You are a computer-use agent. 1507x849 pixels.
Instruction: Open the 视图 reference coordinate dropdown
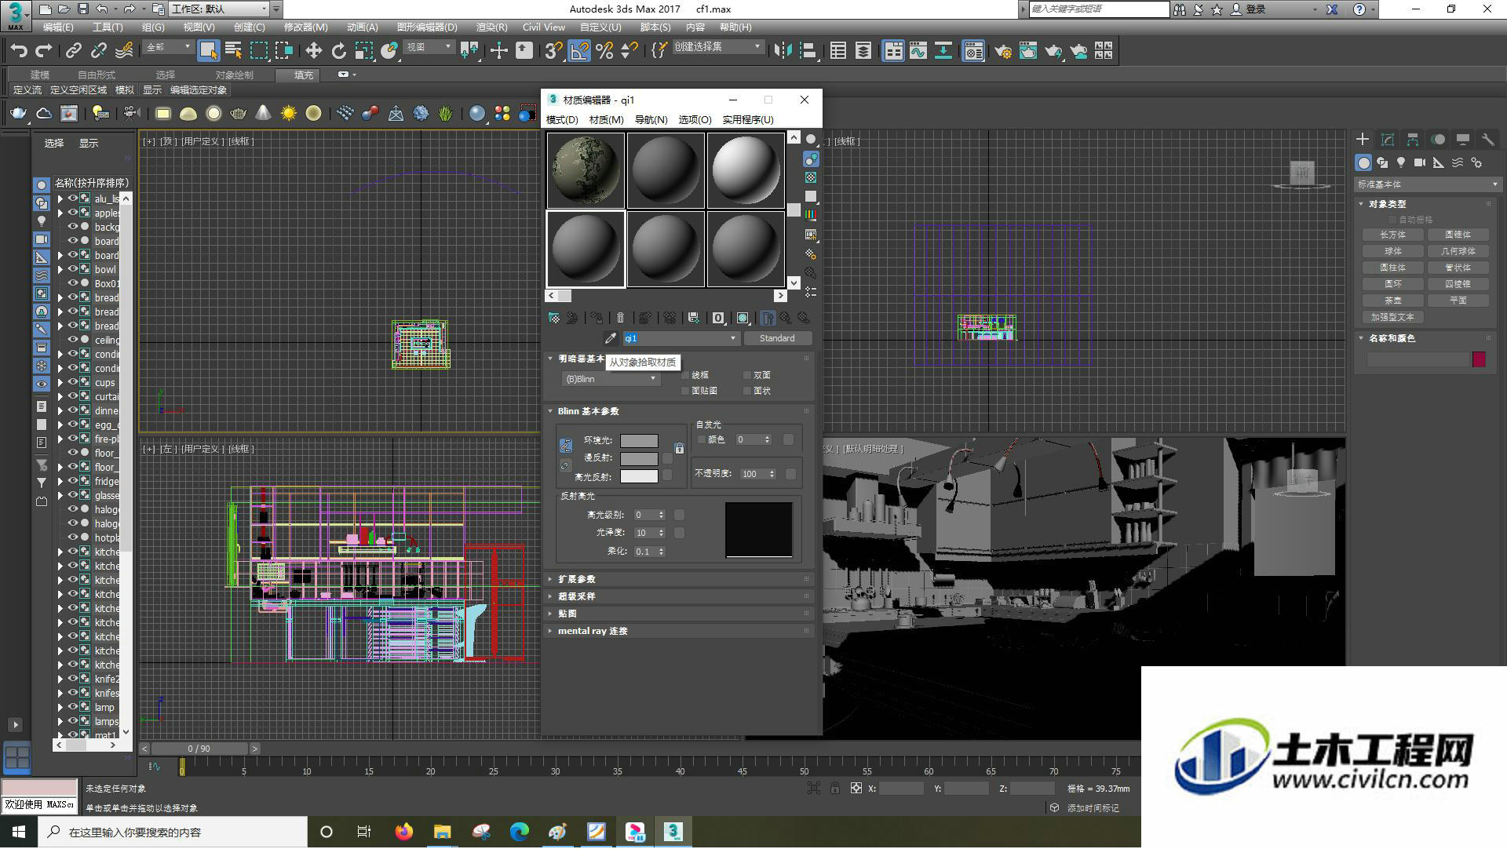point(429,47)
